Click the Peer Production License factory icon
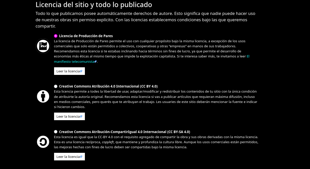 pos(43,46)
